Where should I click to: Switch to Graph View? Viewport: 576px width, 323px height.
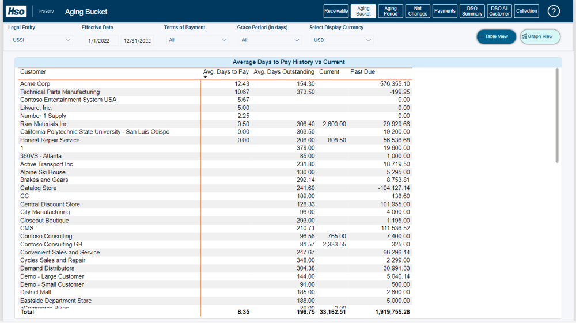click(540, 37)
